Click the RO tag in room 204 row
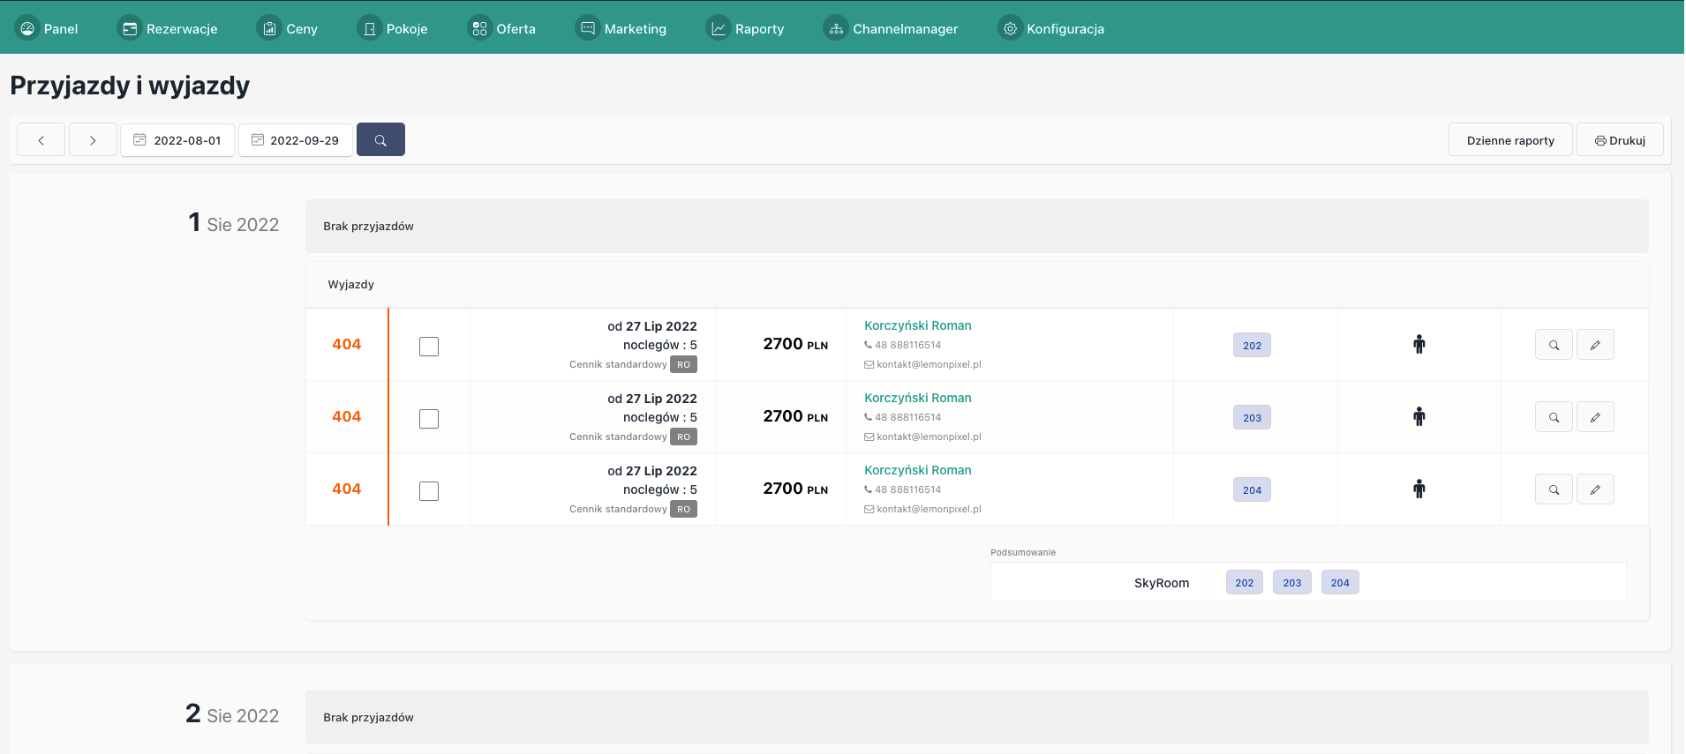The height and width of the screenshot is (754, 1686). click(x=683, y=509)
